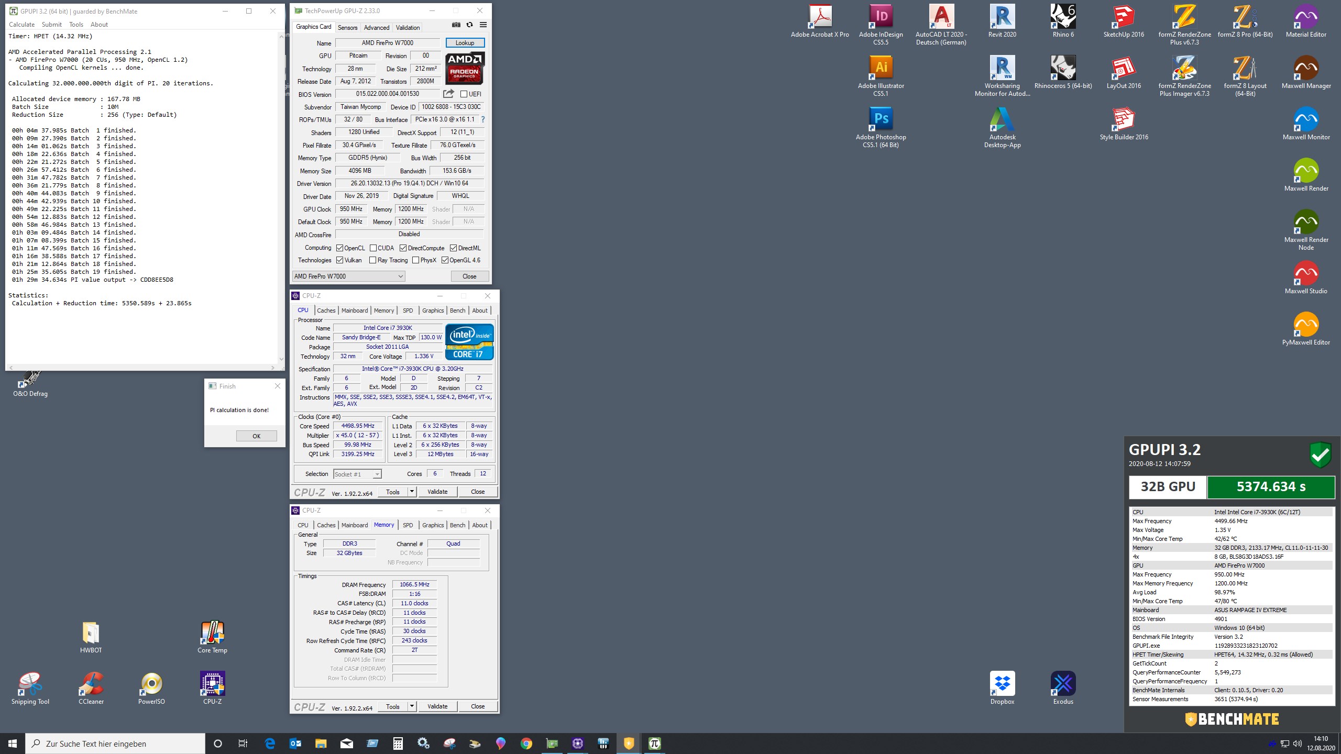Click GPUPI horizontal scrollbar
Image resolution: width=1341 pixels, height=754 pixels.
point(141,368)
